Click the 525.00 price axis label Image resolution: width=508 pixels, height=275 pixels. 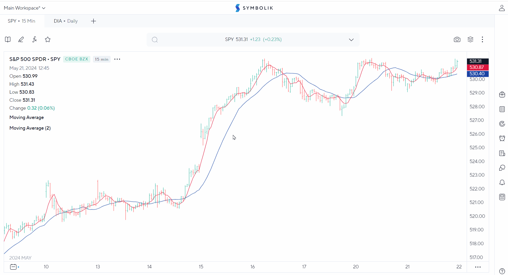click(477, 147)
